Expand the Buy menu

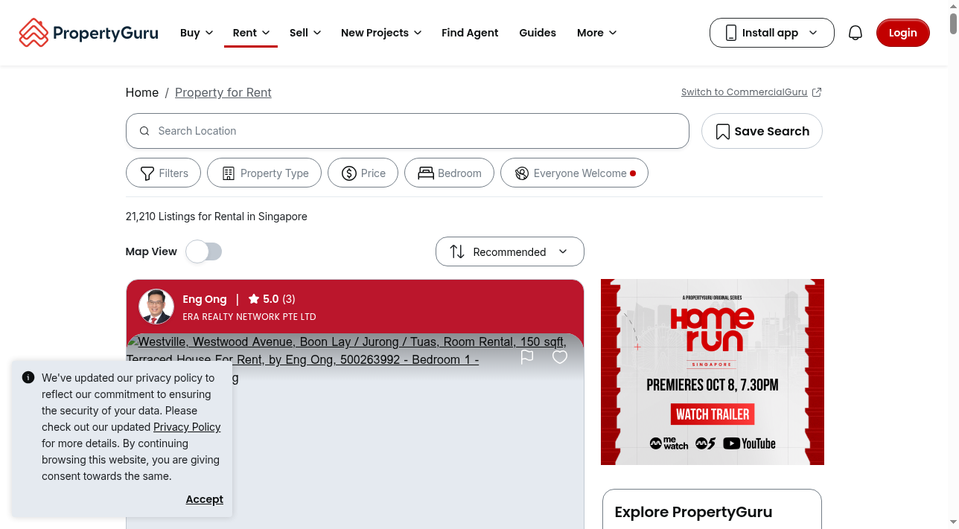coord(197,33)
